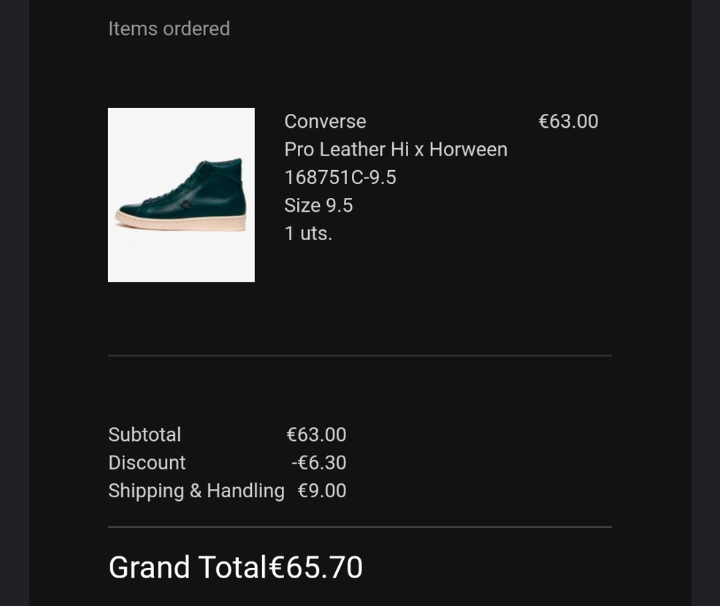Screen dimensions: 720x606
Task: Click the divider line below the product
Action: pos(359,356)
